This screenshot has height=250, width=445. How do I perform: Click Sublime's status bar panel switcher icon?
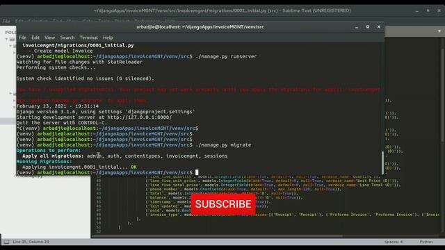(x=6, y=242)
